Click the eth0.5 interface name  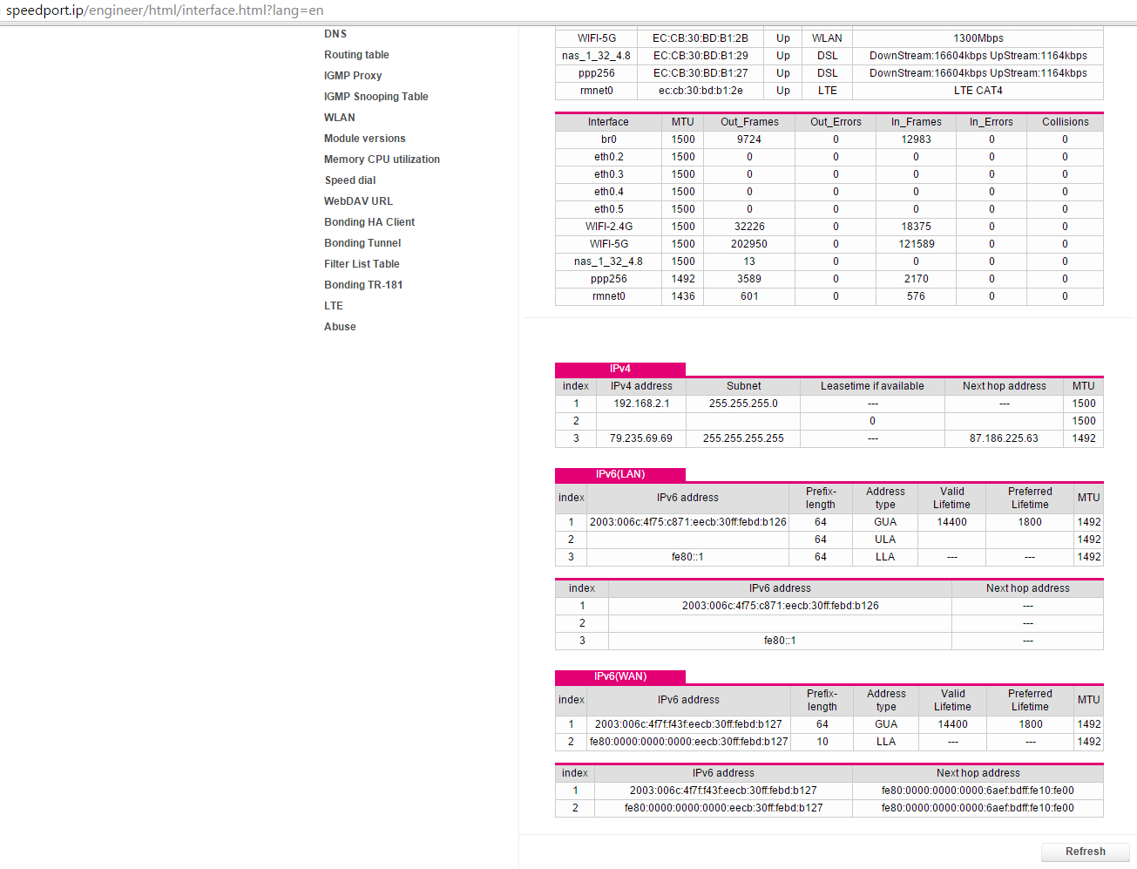(608, 209)
